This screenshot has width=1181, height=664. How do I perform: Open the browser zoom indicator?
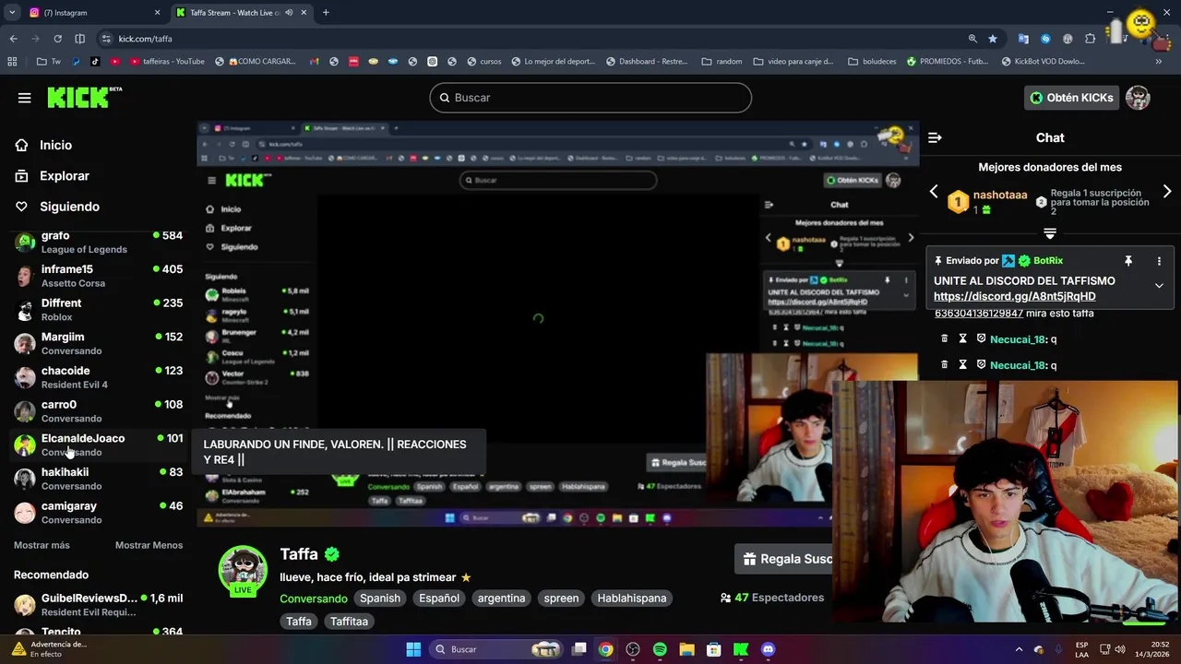point(972,39)
